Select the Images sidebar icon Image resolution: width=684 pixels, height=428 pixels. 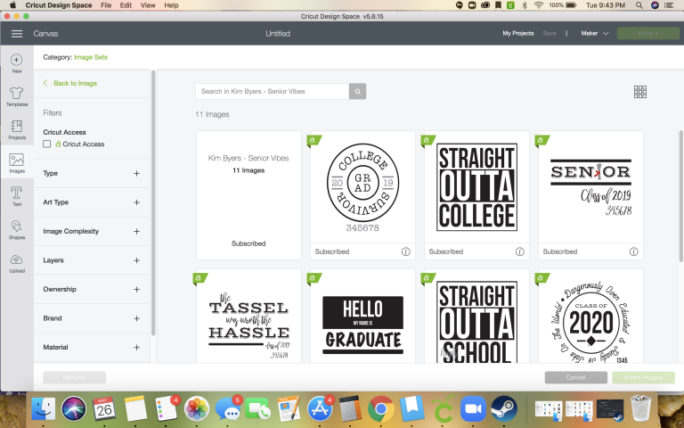coord(17,163)
